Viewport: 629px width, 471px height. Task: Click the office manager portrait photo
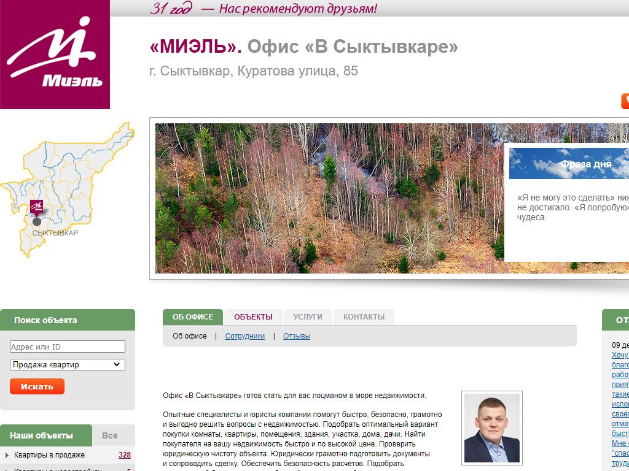tap(492, 427)
